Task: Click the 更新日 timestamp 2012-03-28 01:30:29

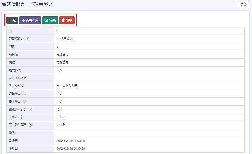Action: coord(71,148)
